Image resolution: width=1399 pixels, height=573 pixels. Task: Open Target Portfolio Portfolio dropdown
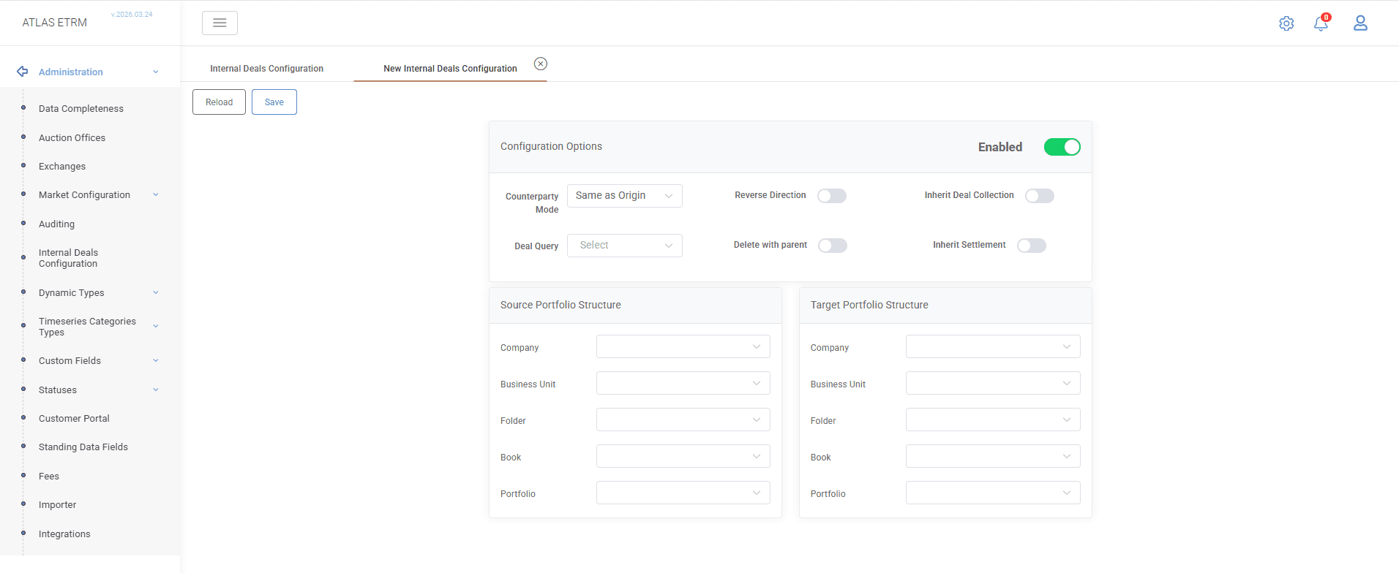[993, 493]
